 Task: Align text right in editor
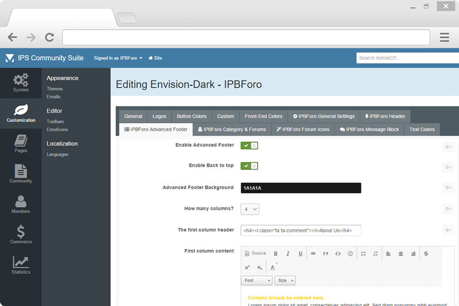coord(413,254)
